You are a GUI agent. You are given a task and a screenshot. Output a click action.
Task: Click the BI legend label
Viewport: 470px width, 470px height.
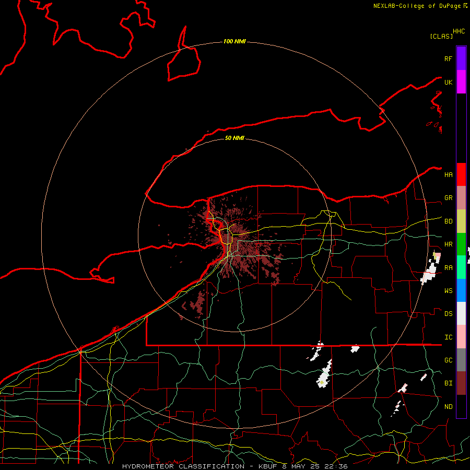pos(448,383)
